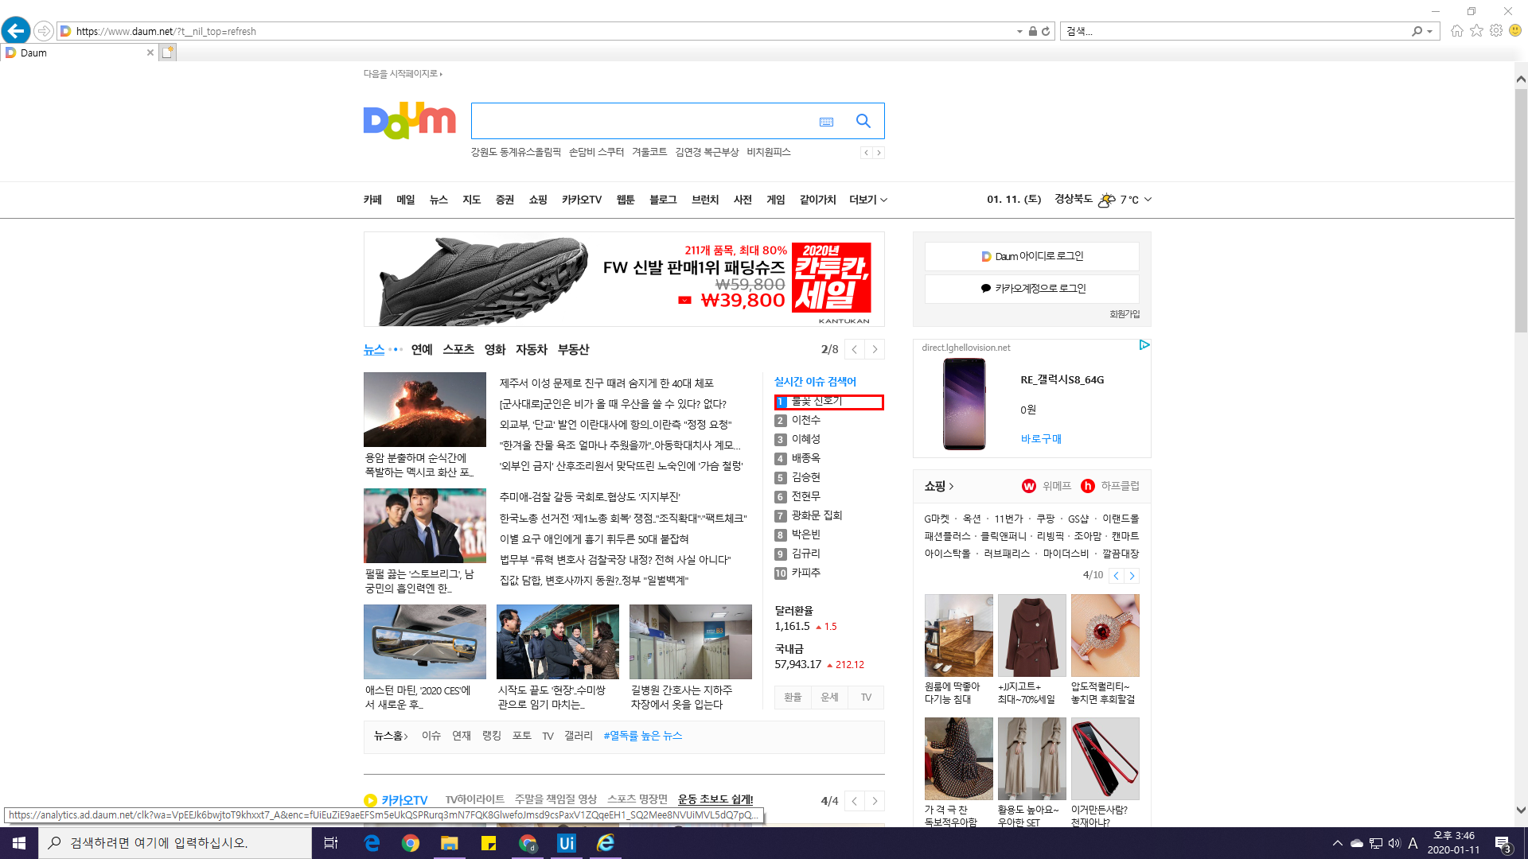Click the AdChoices icon on Galaxy S8 ad
The width and height of the screenshot is (1528, 859).
pos(1144,345)
